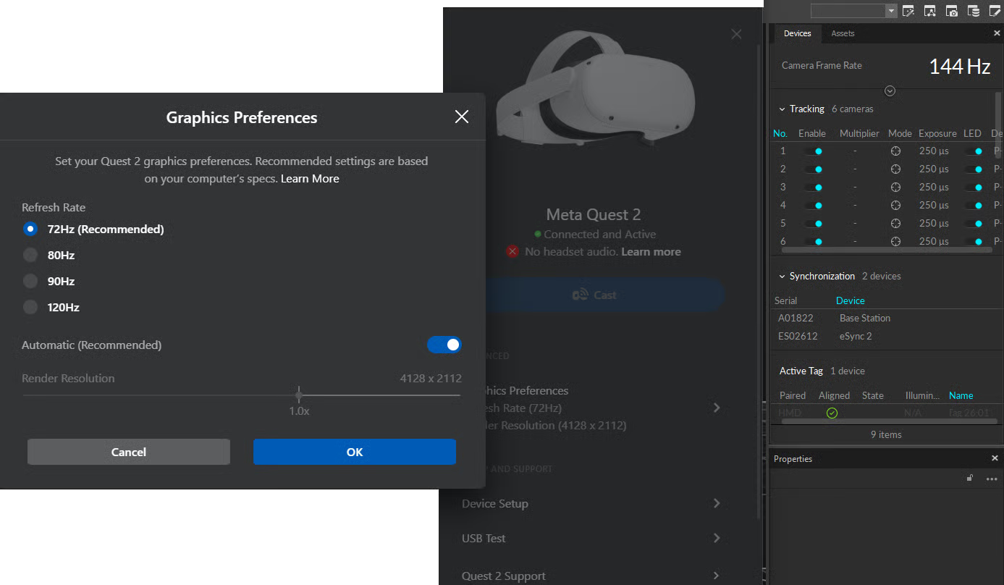Select the 120Hz refresh rate option
1004x585 pixels.
coord(30,307)
